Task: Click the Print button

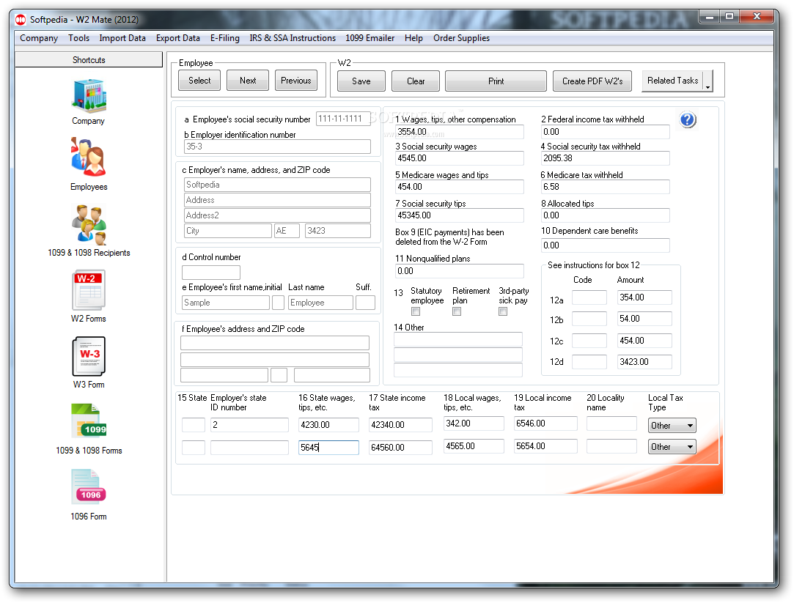Action: tap(496, 81)
